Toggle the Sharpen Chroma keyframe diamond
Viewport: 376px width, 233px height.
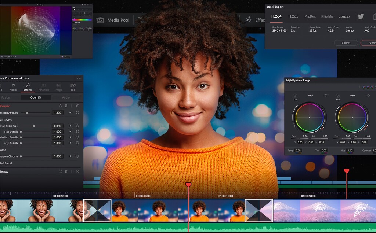click(70, 156)
